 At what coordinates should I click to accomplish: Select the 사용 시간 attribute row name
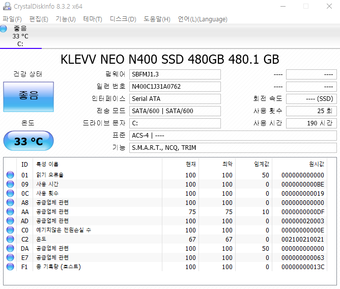(x=47, y=184)
